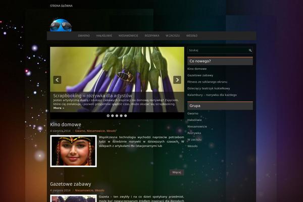303x202 pixels.
Task: Open the Gwarno menu item
Action: click(84, 35)
